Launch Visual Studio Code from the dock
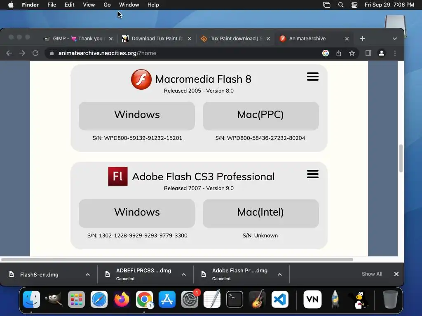Screen dimensions: 422x316 pos(280,300)
